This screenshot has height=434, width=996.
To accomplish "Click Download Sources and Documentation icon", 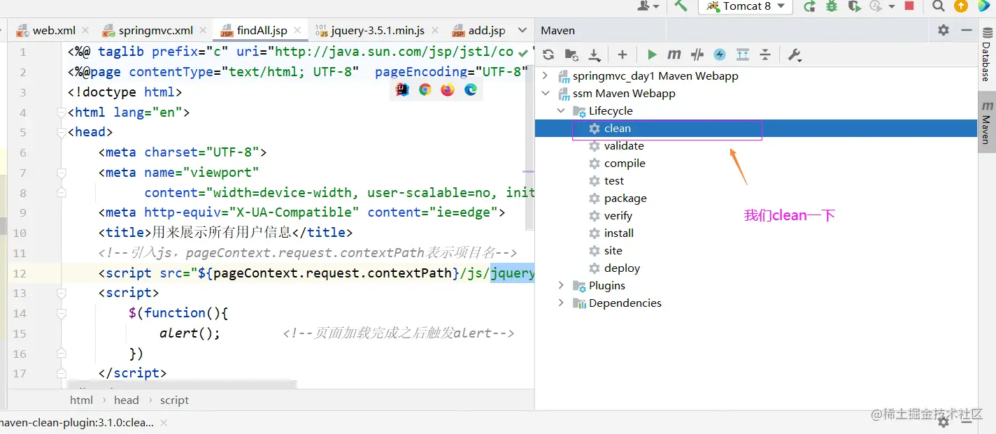I will tap(595, 55).
